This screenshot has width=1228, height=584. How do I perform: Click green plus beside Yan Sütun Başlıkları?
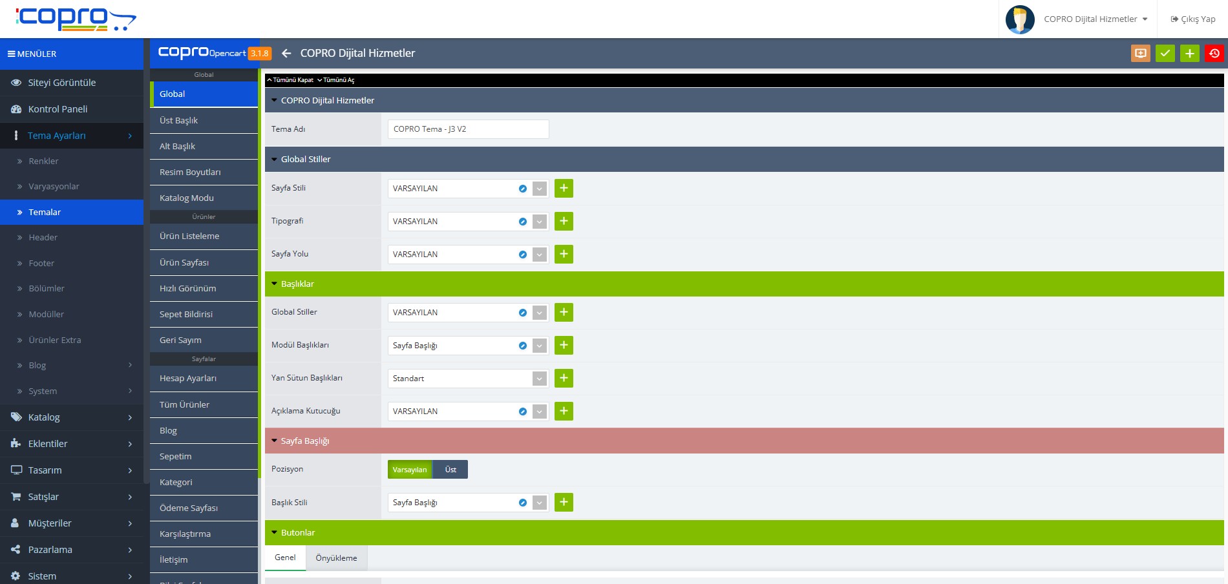564,379
